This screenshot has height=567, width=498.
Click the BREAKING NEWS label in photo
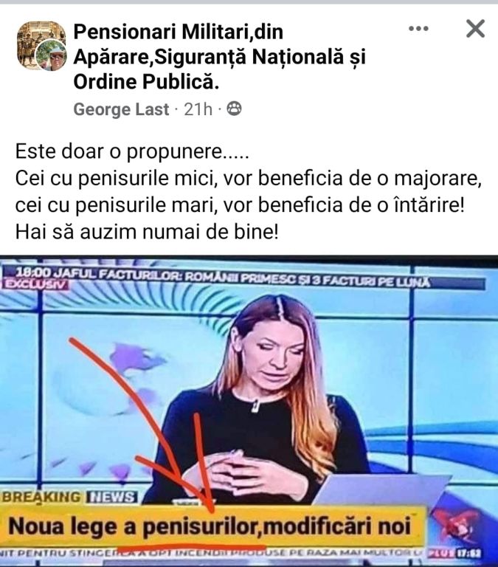point(69,497)
